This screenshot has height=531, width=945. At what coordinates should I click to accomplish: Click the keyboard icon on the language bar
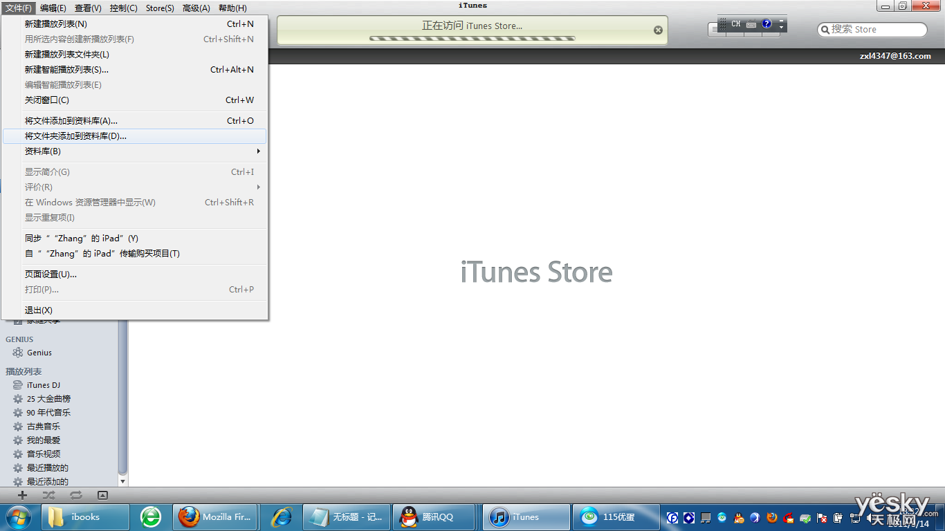[751, 24]
